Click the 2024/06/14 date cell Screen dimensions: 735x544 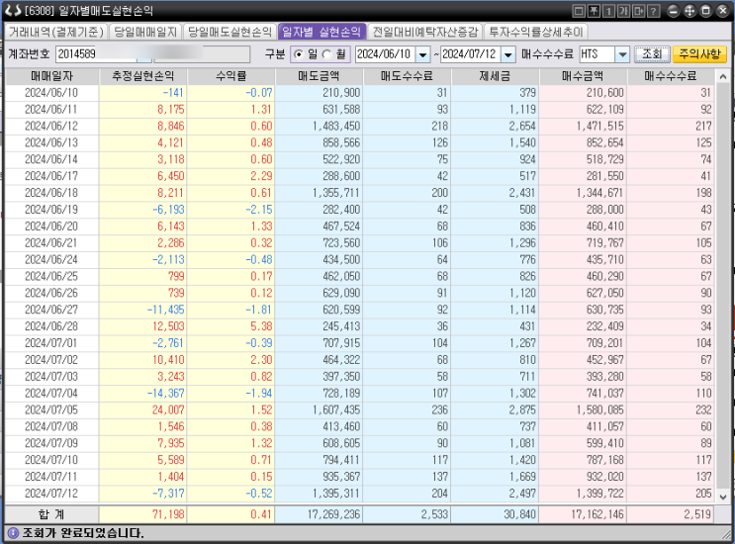coord(51,160)
